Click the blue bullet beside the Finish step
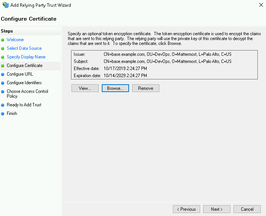266x216 pixels. click(x=3, y=114)
